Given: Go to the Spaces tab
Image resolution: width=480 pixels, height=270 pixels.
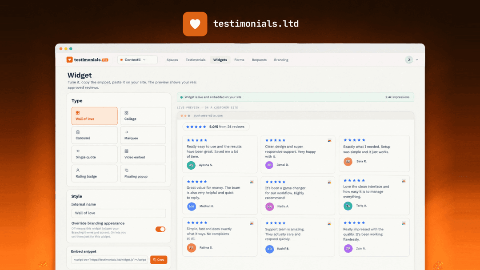Looking at the screenshot, I should (172, 60).
